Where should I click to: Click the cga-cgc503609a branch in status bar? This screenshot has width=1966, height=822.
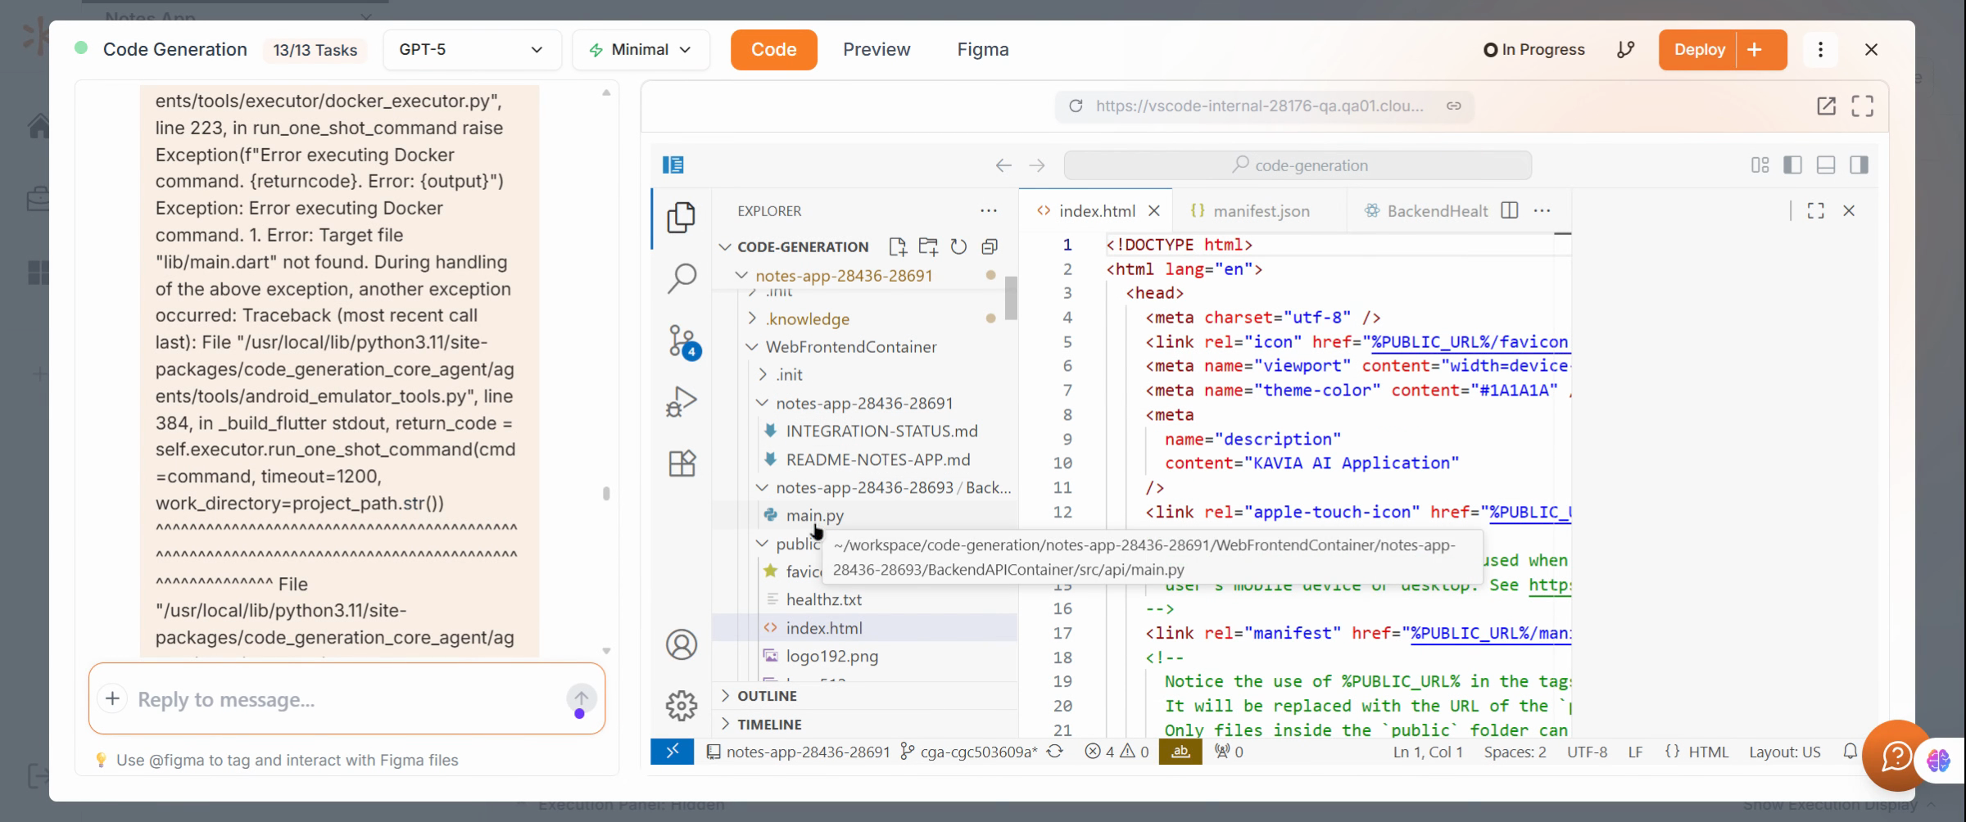(969, 752)
